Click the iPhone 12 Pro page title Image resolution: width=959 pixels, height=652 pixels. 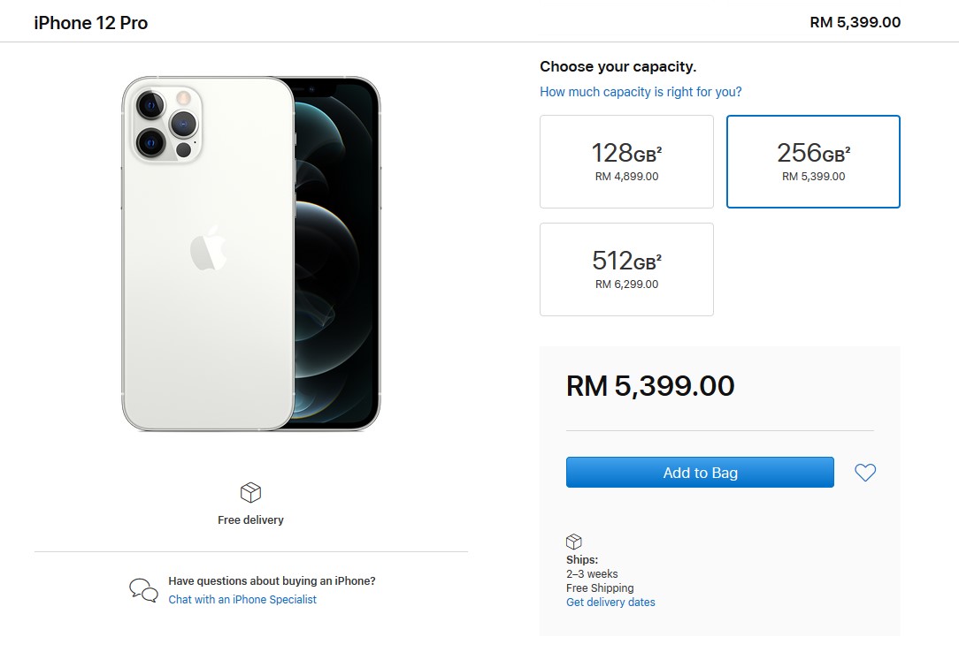[x=91, y=23]
